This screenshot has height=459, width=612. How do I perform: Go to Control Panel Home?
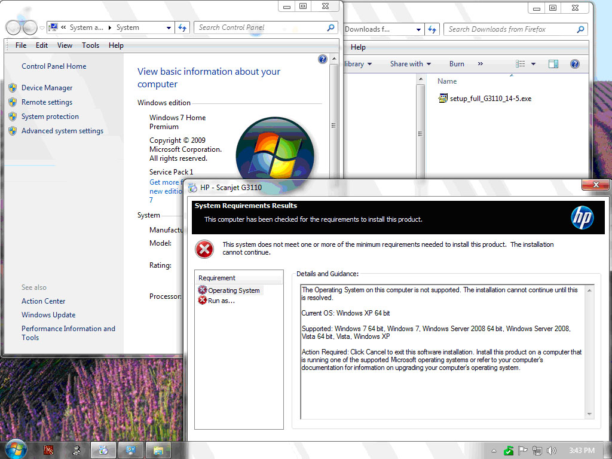point(54,66)
